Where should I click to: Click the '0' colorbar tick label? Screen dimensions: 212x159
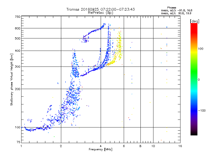pyautogui.click(x=199, y=80)
